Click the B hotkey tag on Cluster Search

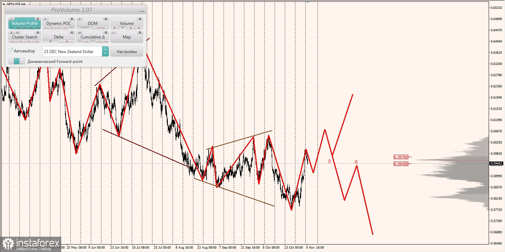(x=12, y=33)
